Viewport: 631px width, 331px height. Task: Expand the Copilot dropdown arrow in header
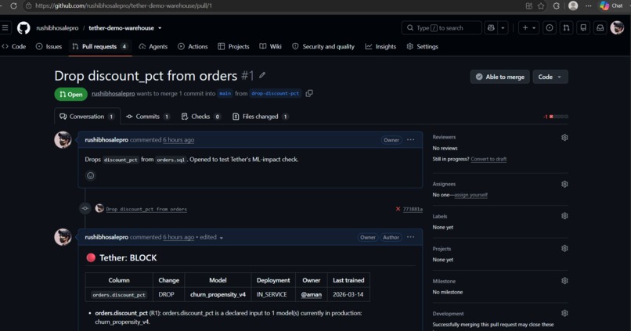coord(503,27)
